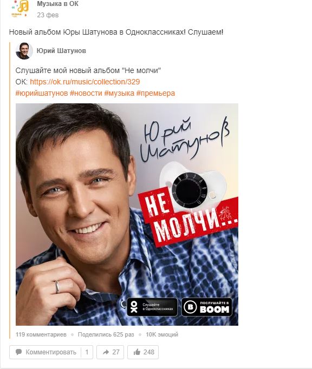Viewport: 312px width, 369px height.
Task: Open the ok.ru/music/collection/329 link
Action: [x=85, y=82]
